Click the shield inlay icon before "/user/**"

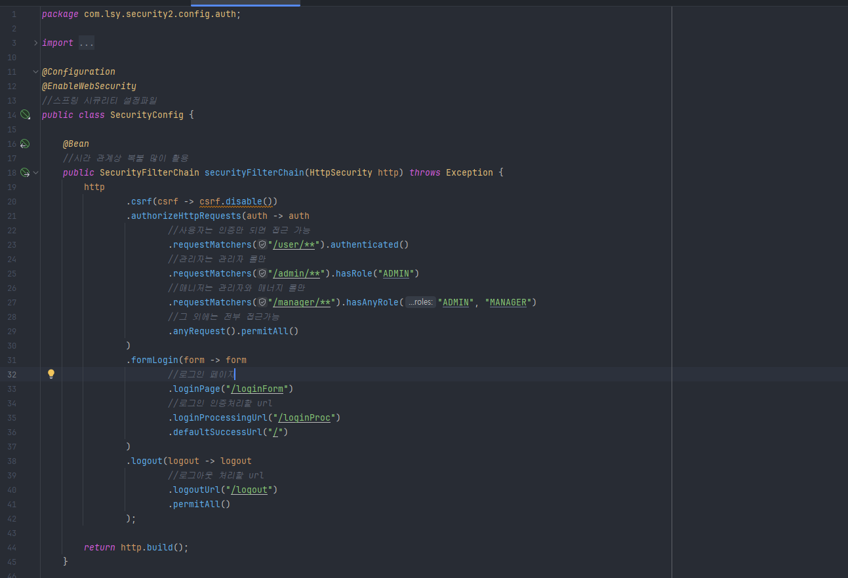(x=262, y=244)
